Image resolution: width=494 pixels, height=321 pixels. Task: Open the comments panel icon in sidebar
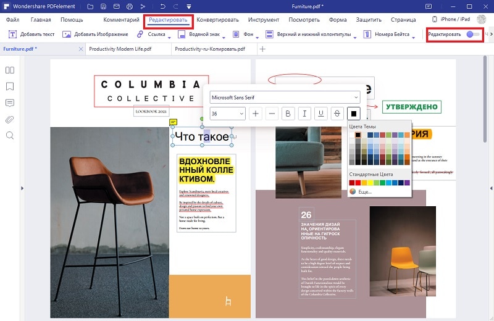(x=10, y=102)
